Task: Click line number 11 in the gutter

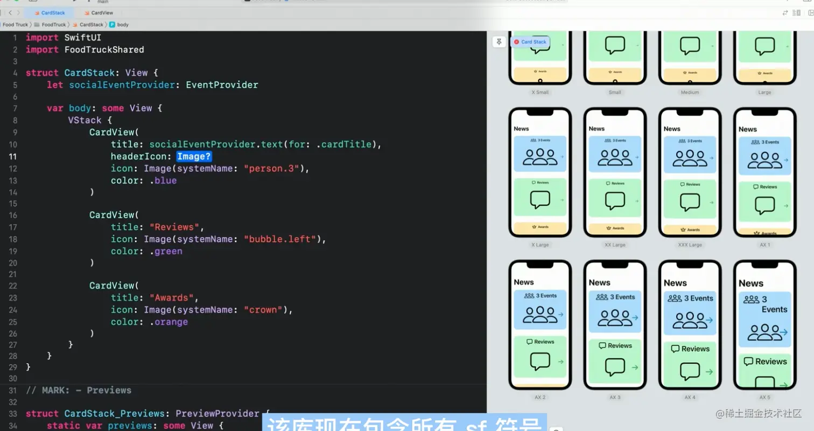Action: pyautogui.click(x=13, y=156)
